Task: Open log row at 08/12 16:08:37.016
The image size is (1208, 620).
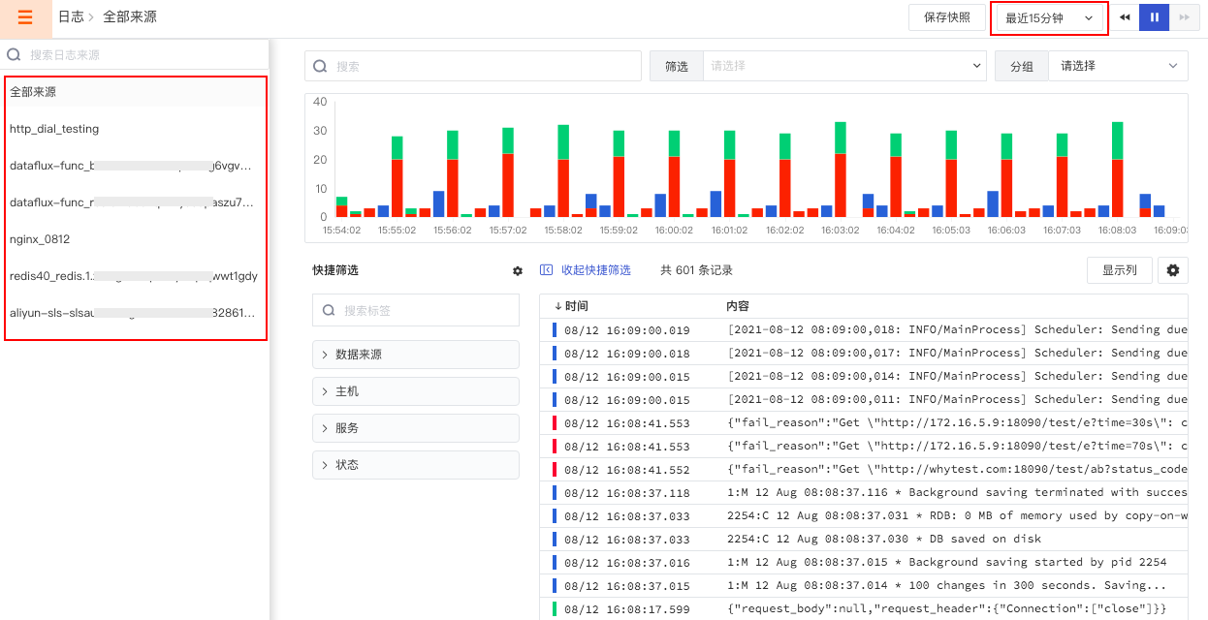Action: pos(864,563)
